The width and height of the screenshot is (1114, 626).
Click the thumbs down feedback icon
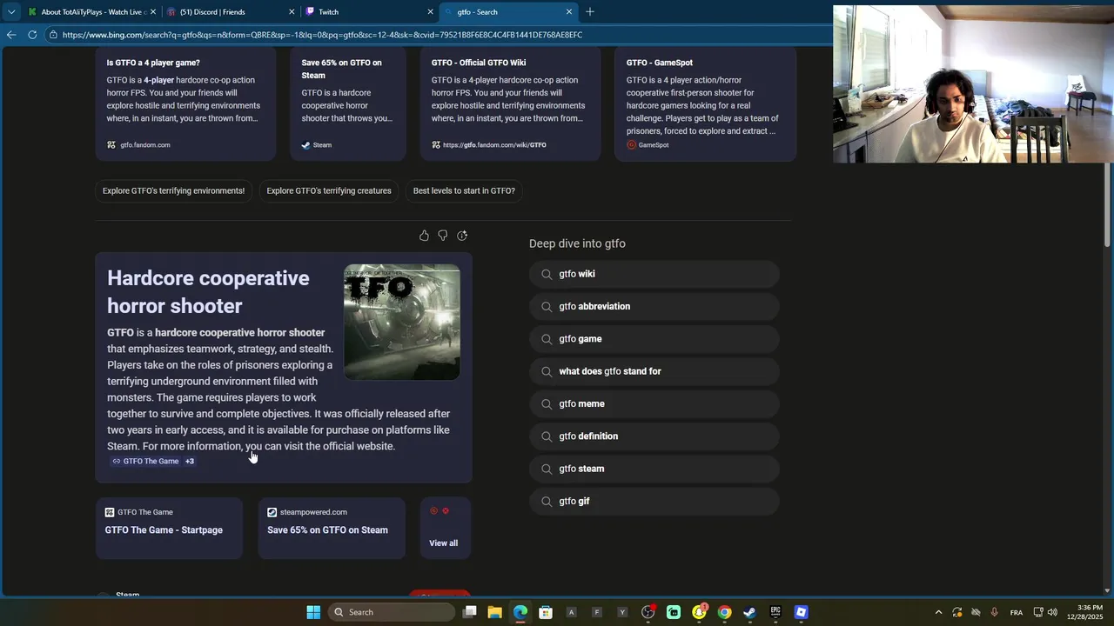443,236
